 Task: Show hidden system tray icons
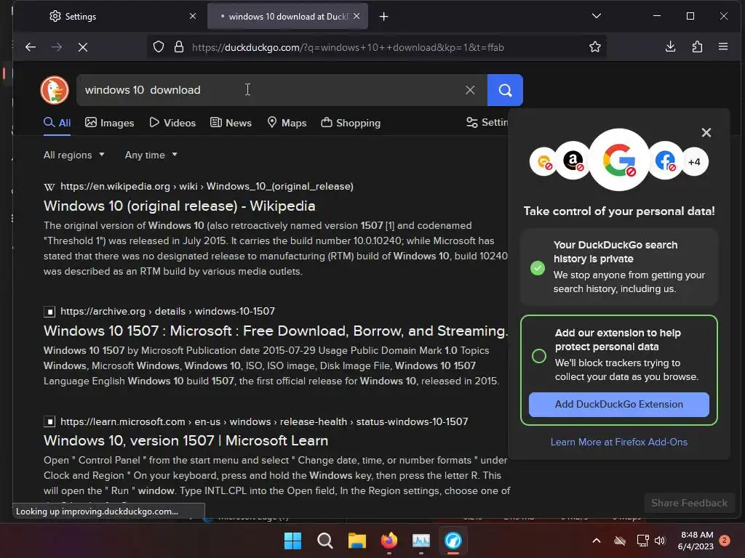point(597,541)
